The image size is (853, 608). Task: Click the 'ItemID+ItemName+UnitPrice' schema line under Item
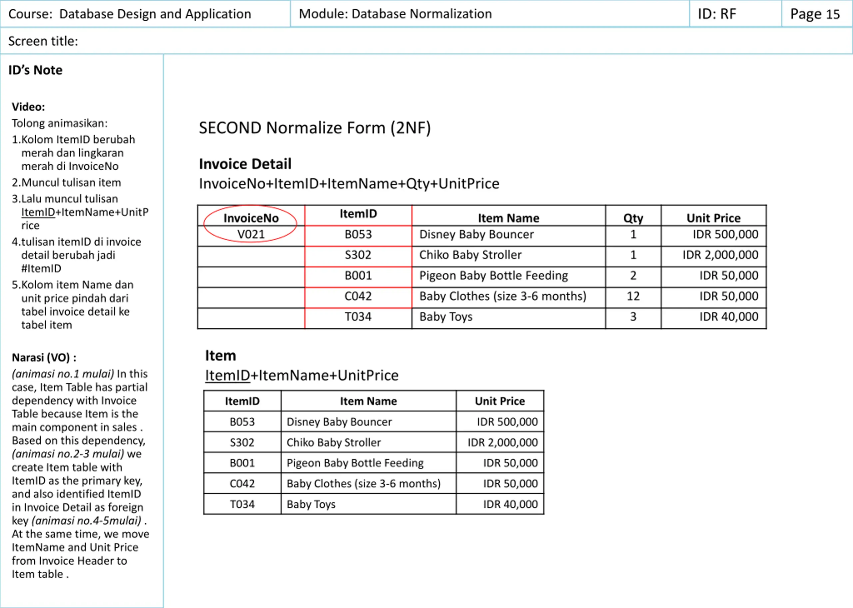pos(302,375)
